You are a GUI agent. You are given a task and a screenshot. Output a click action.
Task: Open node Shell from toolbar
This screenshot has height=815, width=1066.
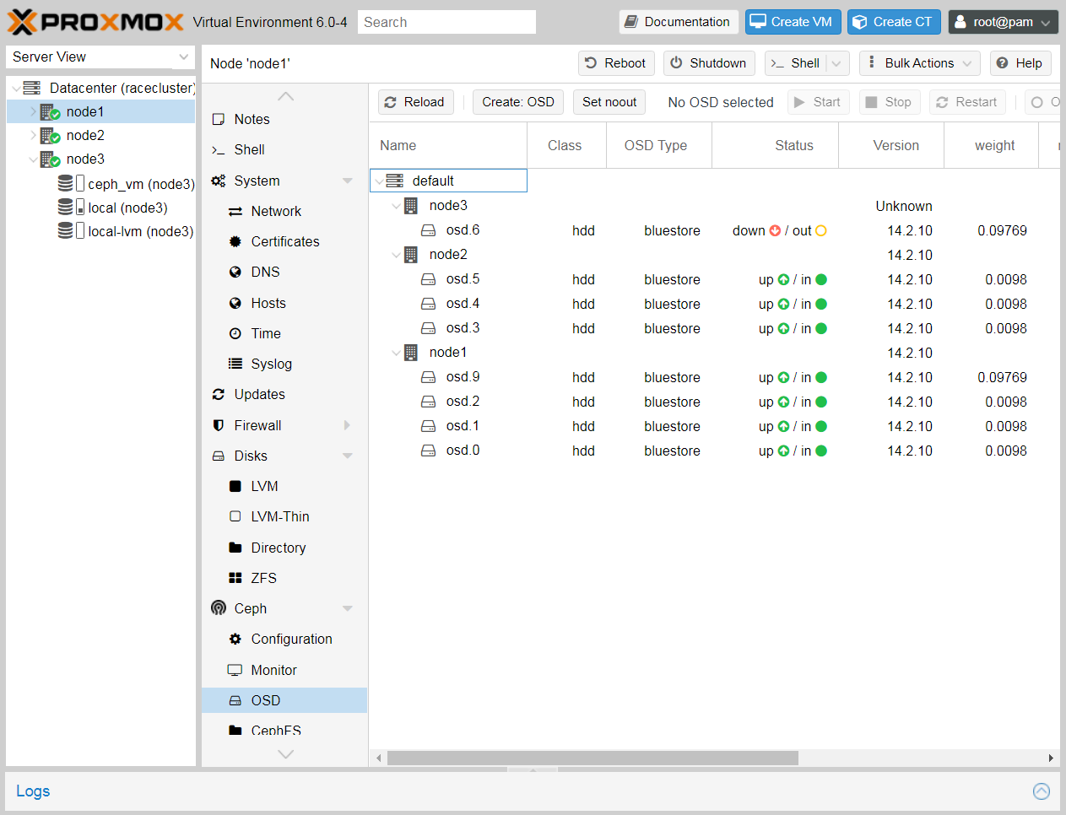795,63
